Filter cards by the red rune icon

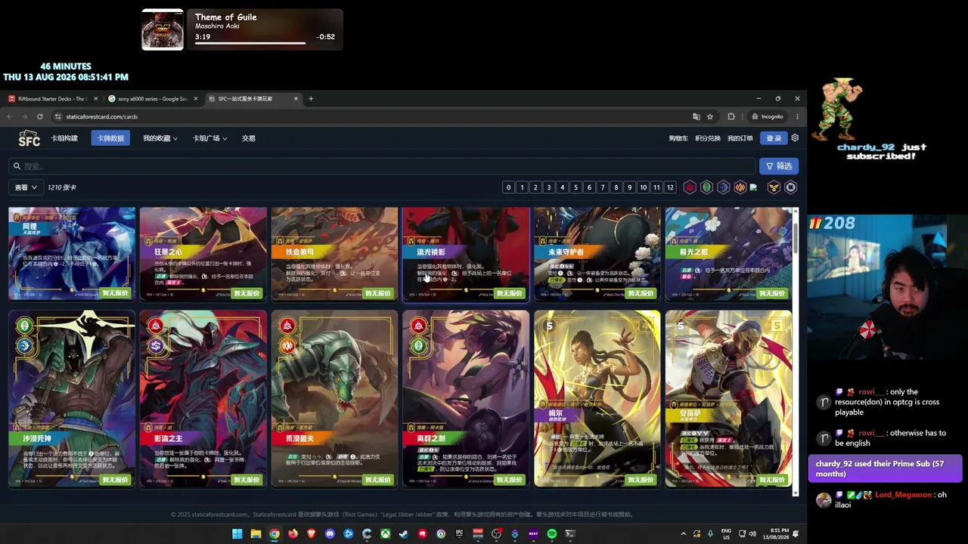[690, 187]
